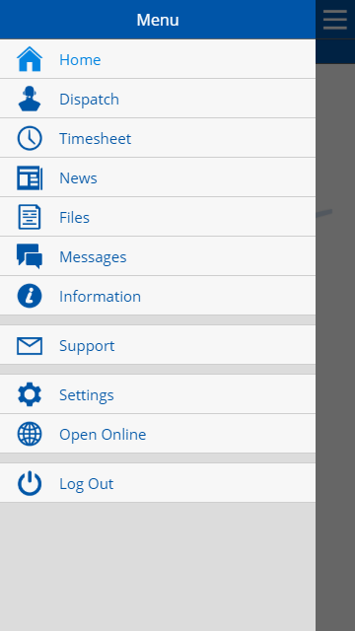
Task: Tap the News newspaper icon
Action: pos(30,177)
